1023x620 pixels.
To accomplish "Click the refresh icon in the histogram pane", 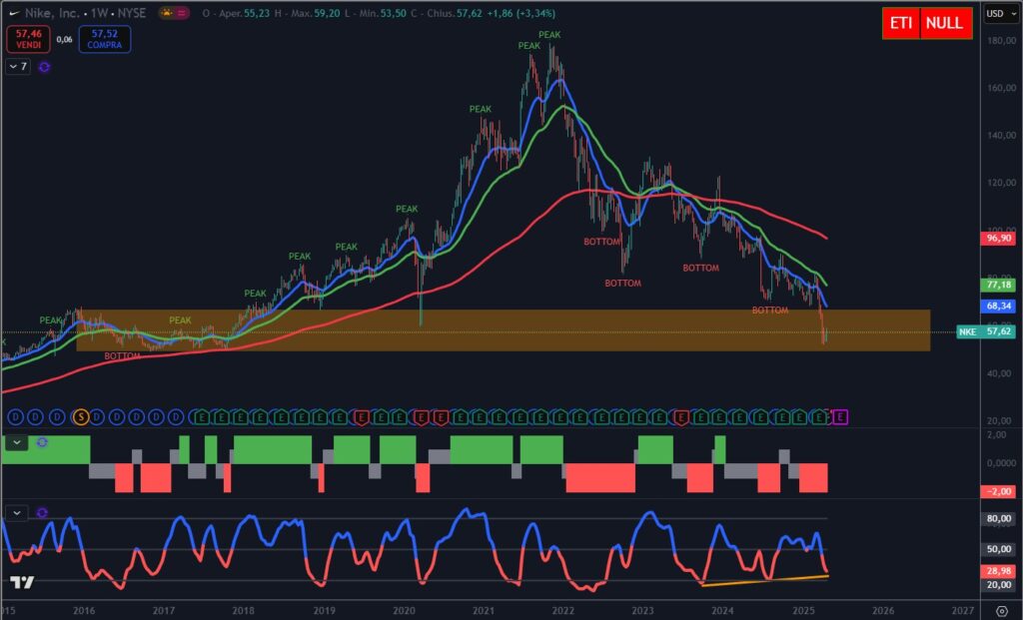I will (41, 442).
